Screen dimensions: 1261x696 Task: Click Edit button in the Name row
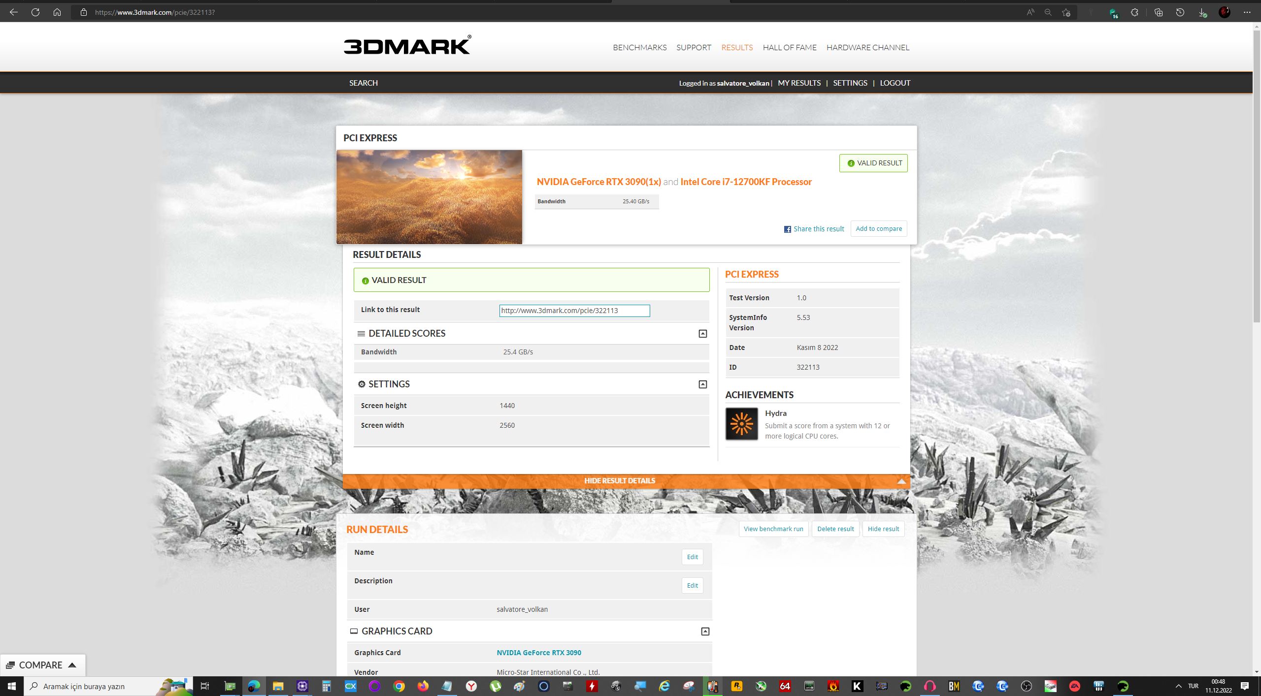[x=692, y=557]
